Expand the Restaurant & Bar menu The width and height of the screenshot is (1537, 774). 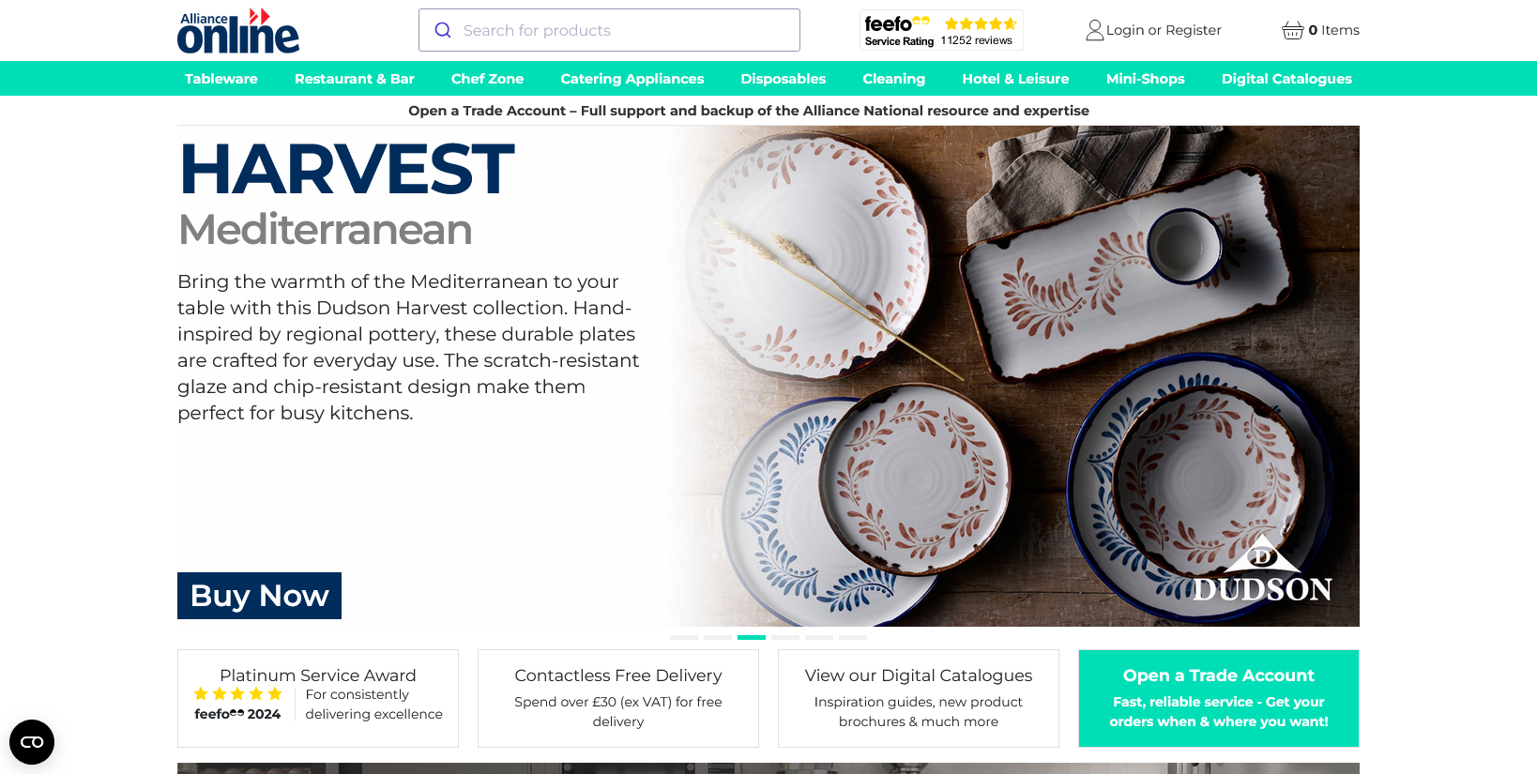(355, 79)
